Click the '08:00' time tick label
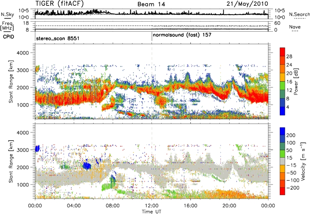Image resolution: width=310 pixels, height=214 pixels. pyautogui.click(x=113, y=206)
